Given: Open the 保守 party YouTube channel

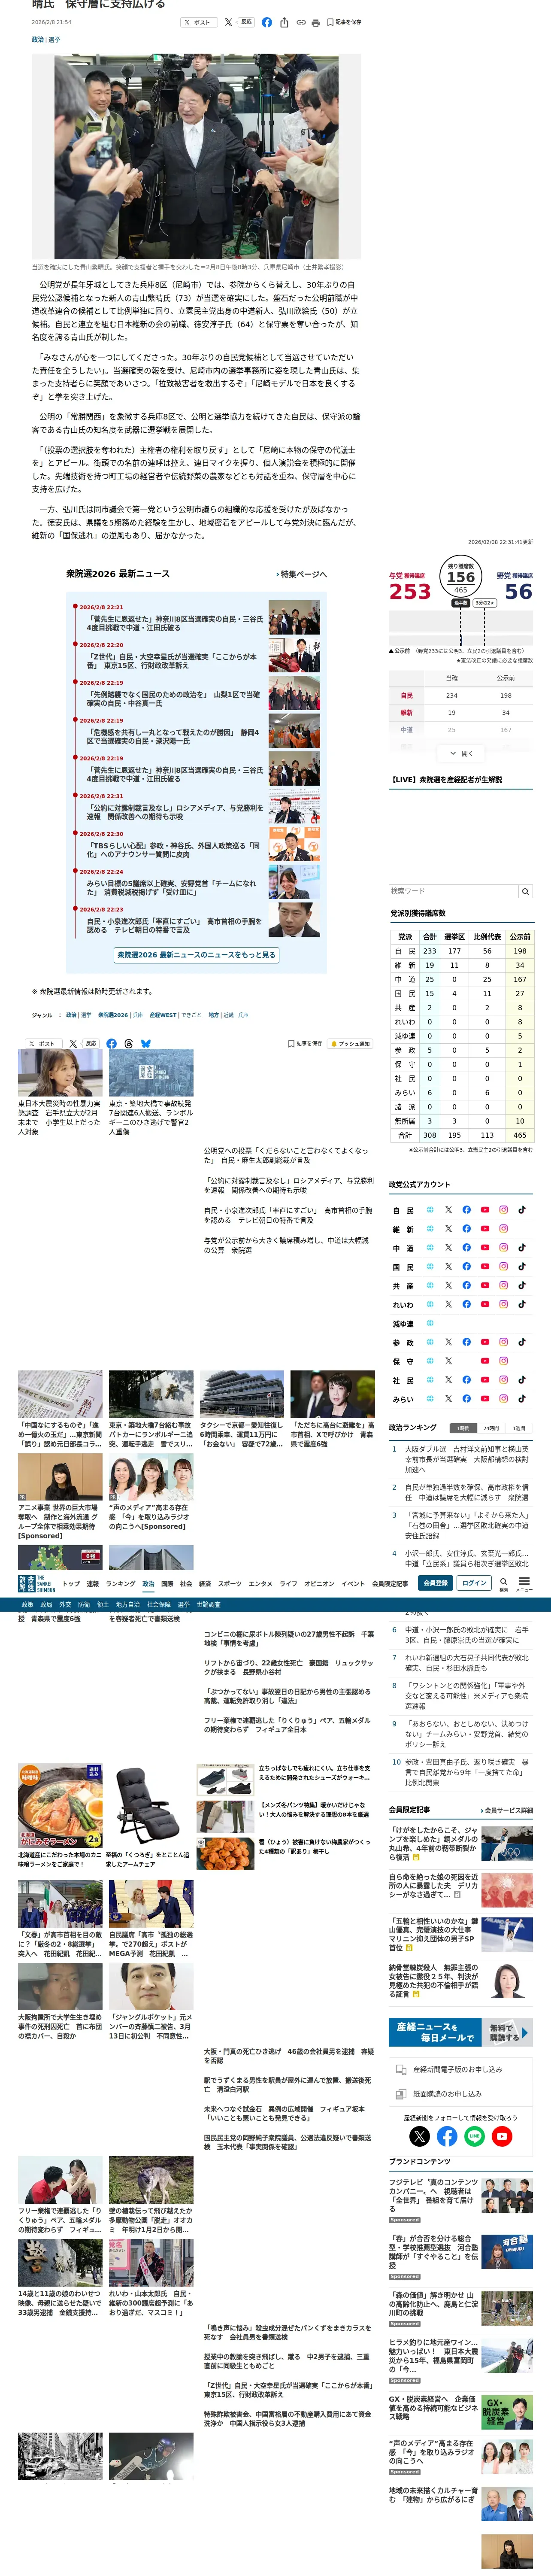Looking at the screenshot, I should point(485,1361).
